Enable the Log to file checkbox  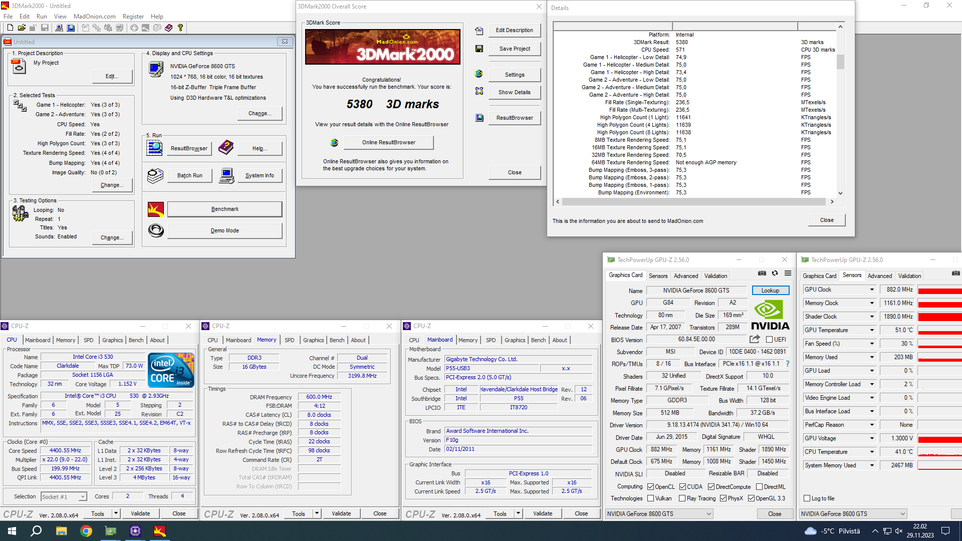pos(807,498)
